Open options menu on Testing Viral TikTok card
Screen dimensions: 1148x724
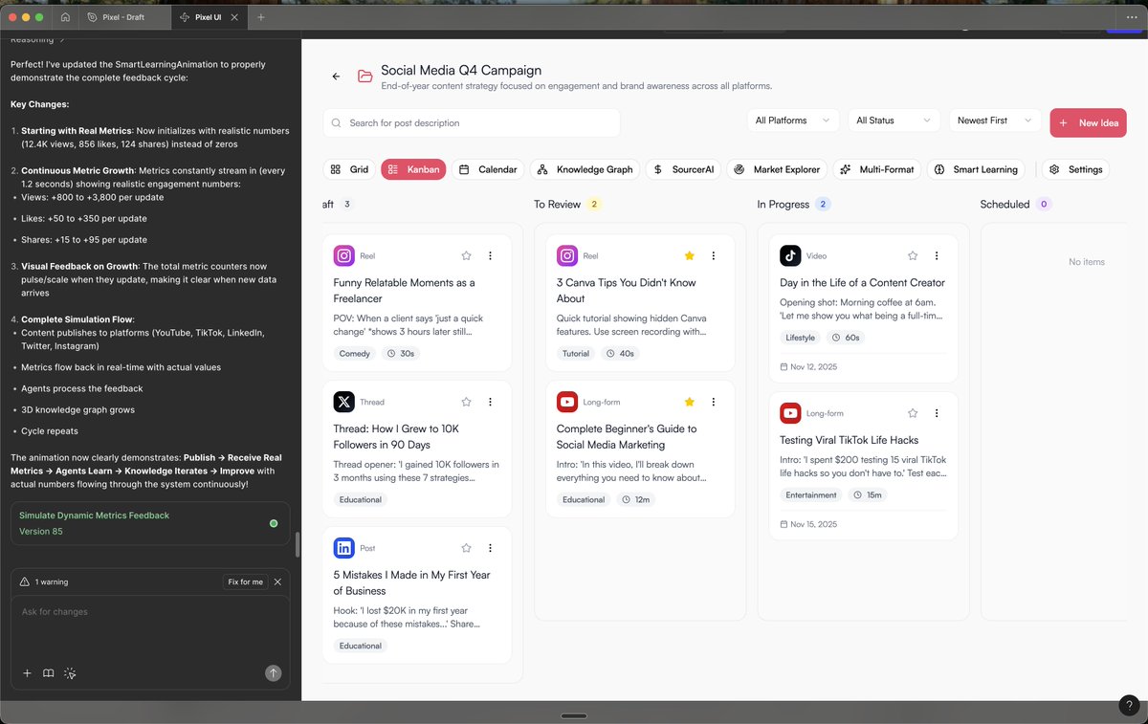pos(937,413)
